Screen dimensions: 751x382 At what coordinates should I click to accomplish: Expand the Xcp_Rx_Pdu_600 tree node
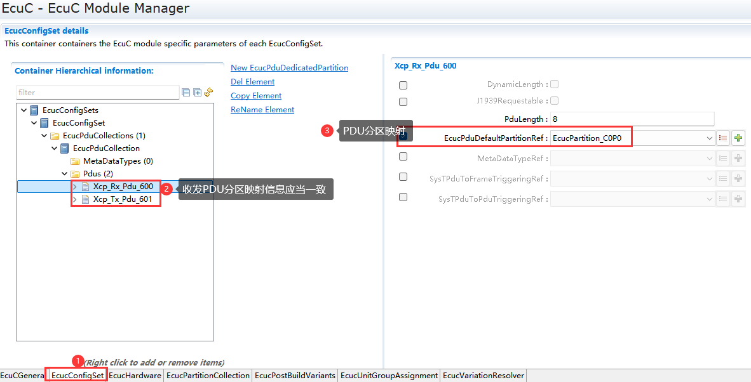pyautogui.click(x=75, y=187)
